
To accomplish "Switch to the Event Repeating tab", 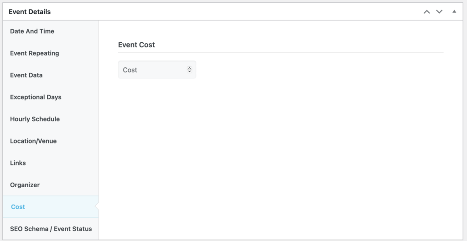I will click(34, 53).
